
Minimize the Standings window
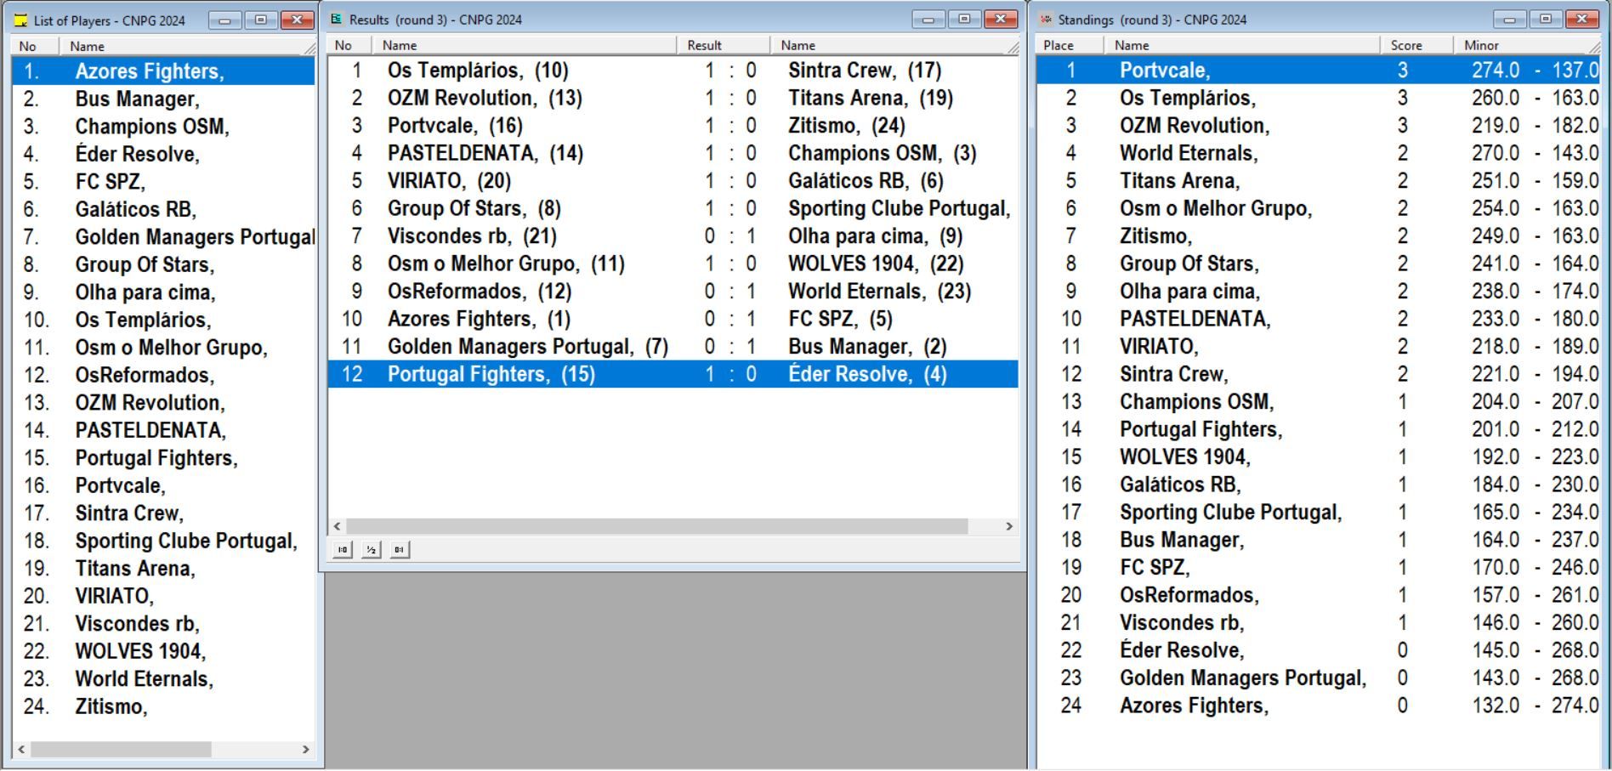coord(1510,19)
